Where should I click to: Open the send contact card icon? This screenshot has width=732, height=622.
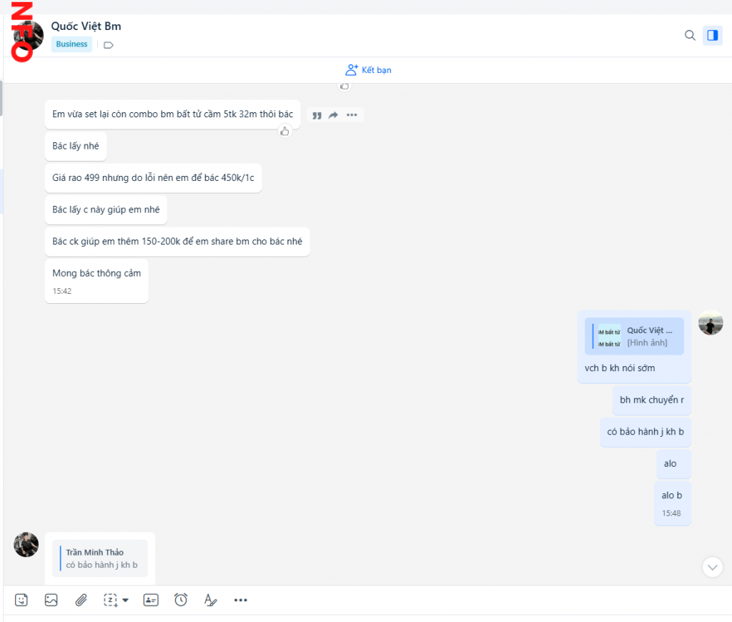coord(151,600)
